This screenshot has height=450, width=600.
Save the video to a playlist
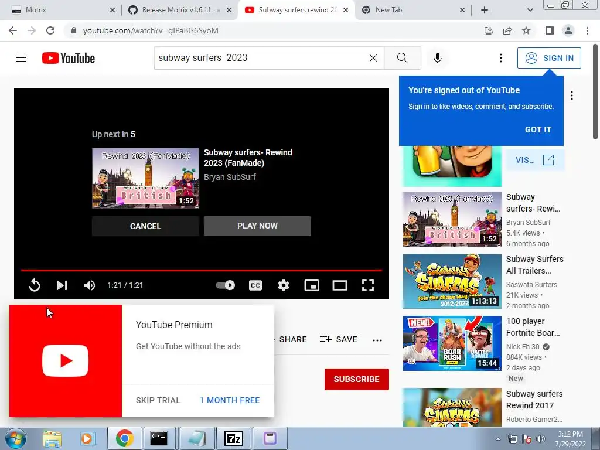[339, 339]
